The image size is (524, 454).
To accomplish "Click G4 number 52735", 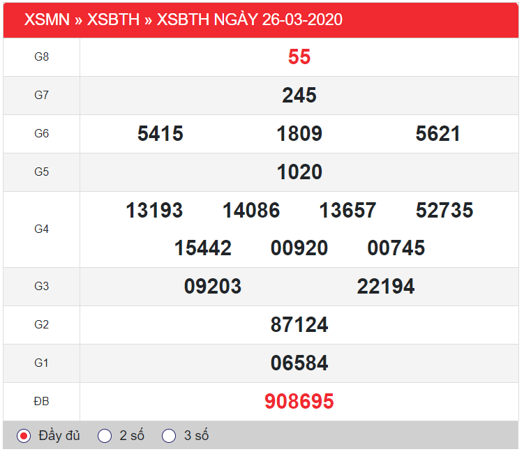I will [x=444, y=211].
